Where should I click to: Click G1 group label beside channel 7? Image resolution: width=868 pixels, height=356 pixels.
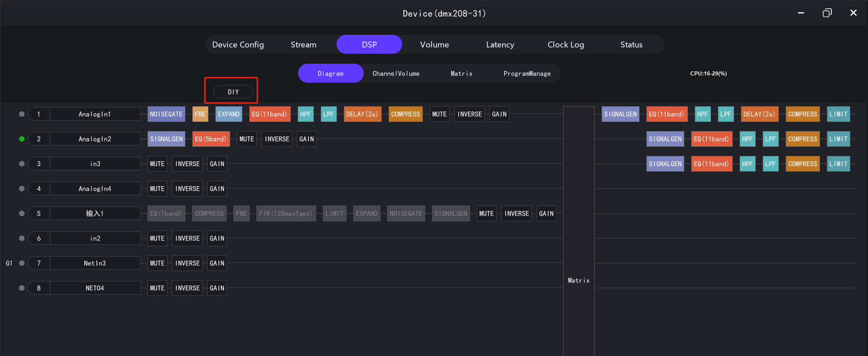(9, 263)
